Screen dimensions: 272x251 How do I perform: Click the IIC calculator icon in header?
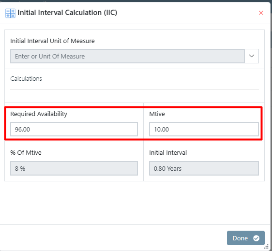10,13
